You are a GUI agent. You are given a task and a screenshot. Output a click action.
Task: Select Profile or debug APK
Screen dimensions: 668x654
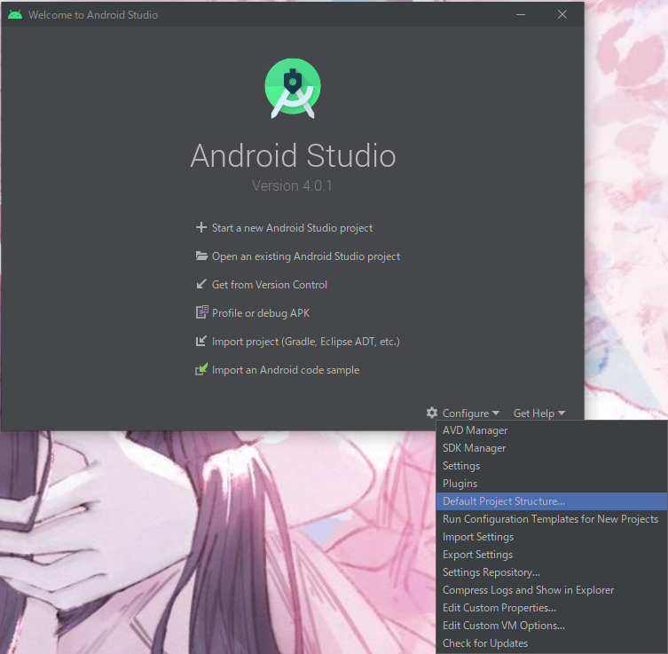point(261,313)
